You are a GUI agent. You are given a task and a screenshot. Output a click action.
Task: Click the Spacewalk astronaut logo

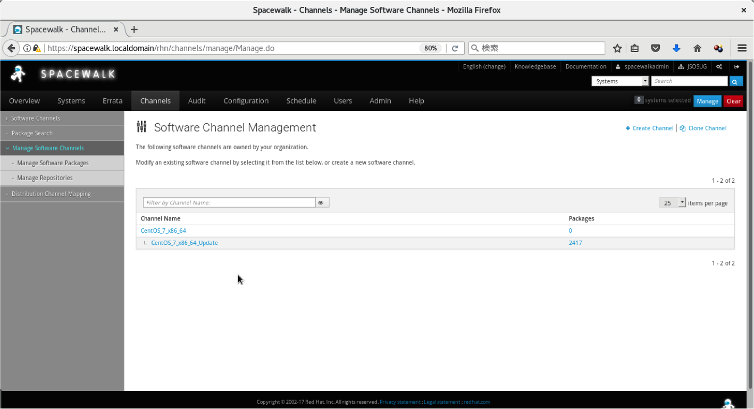[x=18, y=74]
